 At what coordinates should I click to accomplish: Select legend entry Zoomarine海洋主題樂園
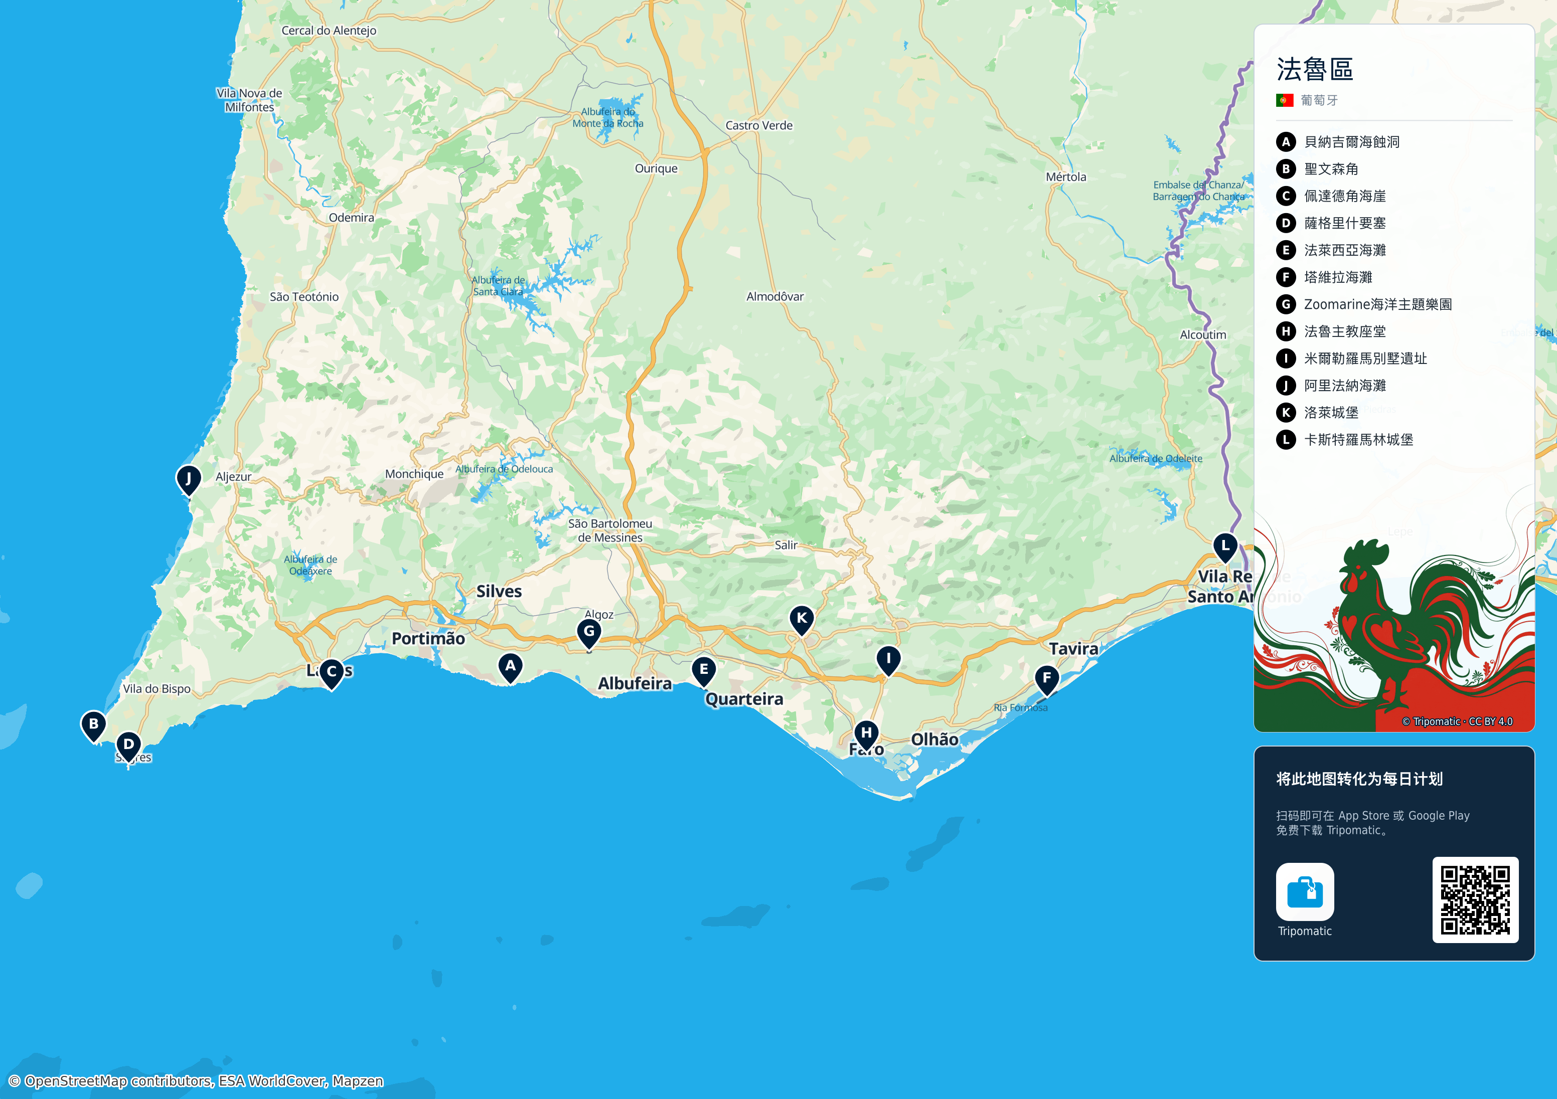[x=1378, y=304]
